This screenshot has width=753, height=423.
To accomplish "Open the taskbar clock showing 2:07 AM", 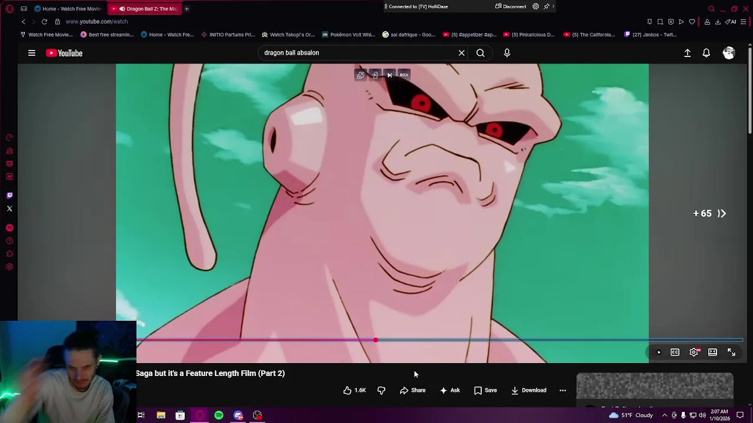I will (720, 415).
